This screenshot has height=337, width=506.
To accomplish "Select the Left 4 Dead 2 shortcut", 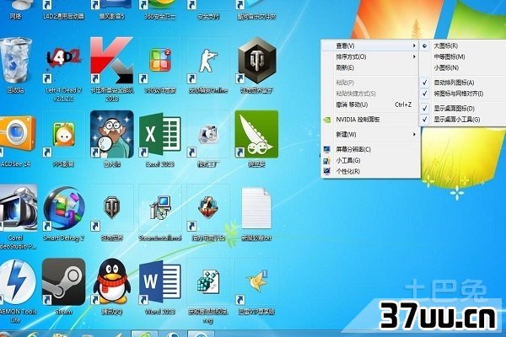I will click(x=63, y=61).
